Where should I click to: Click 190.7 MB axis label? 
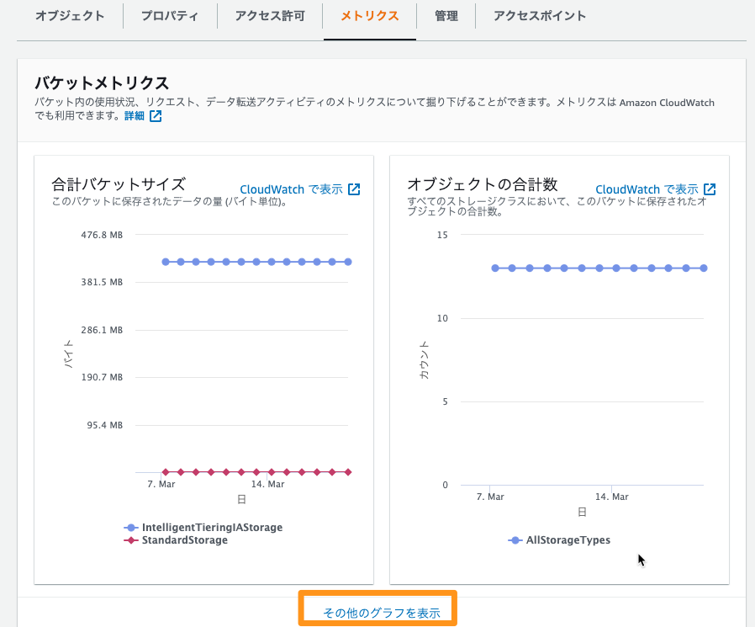102,377
